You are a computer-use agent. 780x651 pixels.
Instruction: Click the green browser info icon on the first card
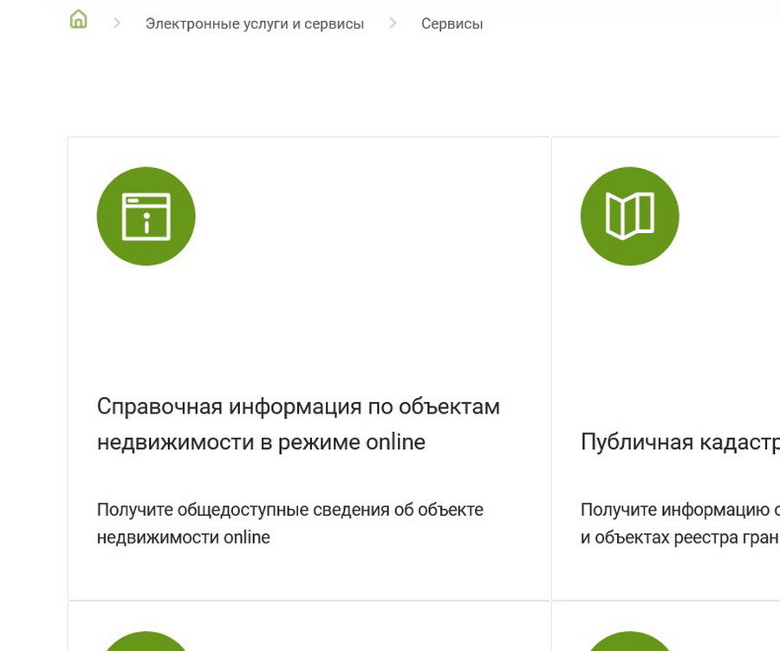pos(146,216)
